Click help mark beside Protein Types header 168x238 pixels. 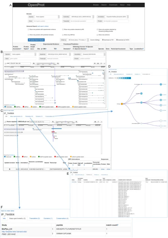pos(28,49)
